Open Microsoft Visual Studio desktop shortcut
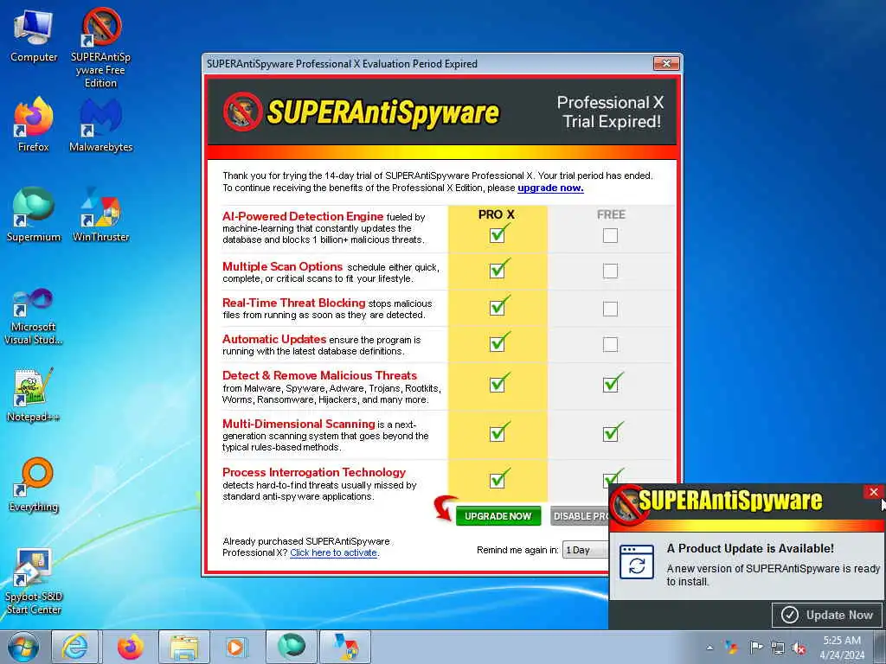886x664 pixels. tap(34, 316)
